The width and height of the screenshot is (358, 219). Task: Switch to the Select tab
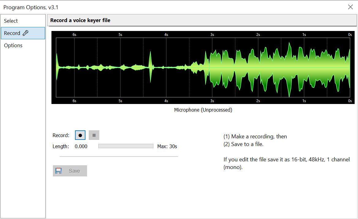tap(11, 21)
